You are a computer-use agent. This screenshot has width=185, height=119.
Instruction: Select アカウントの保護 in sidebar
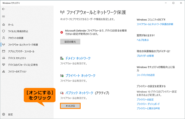[16, 38]
